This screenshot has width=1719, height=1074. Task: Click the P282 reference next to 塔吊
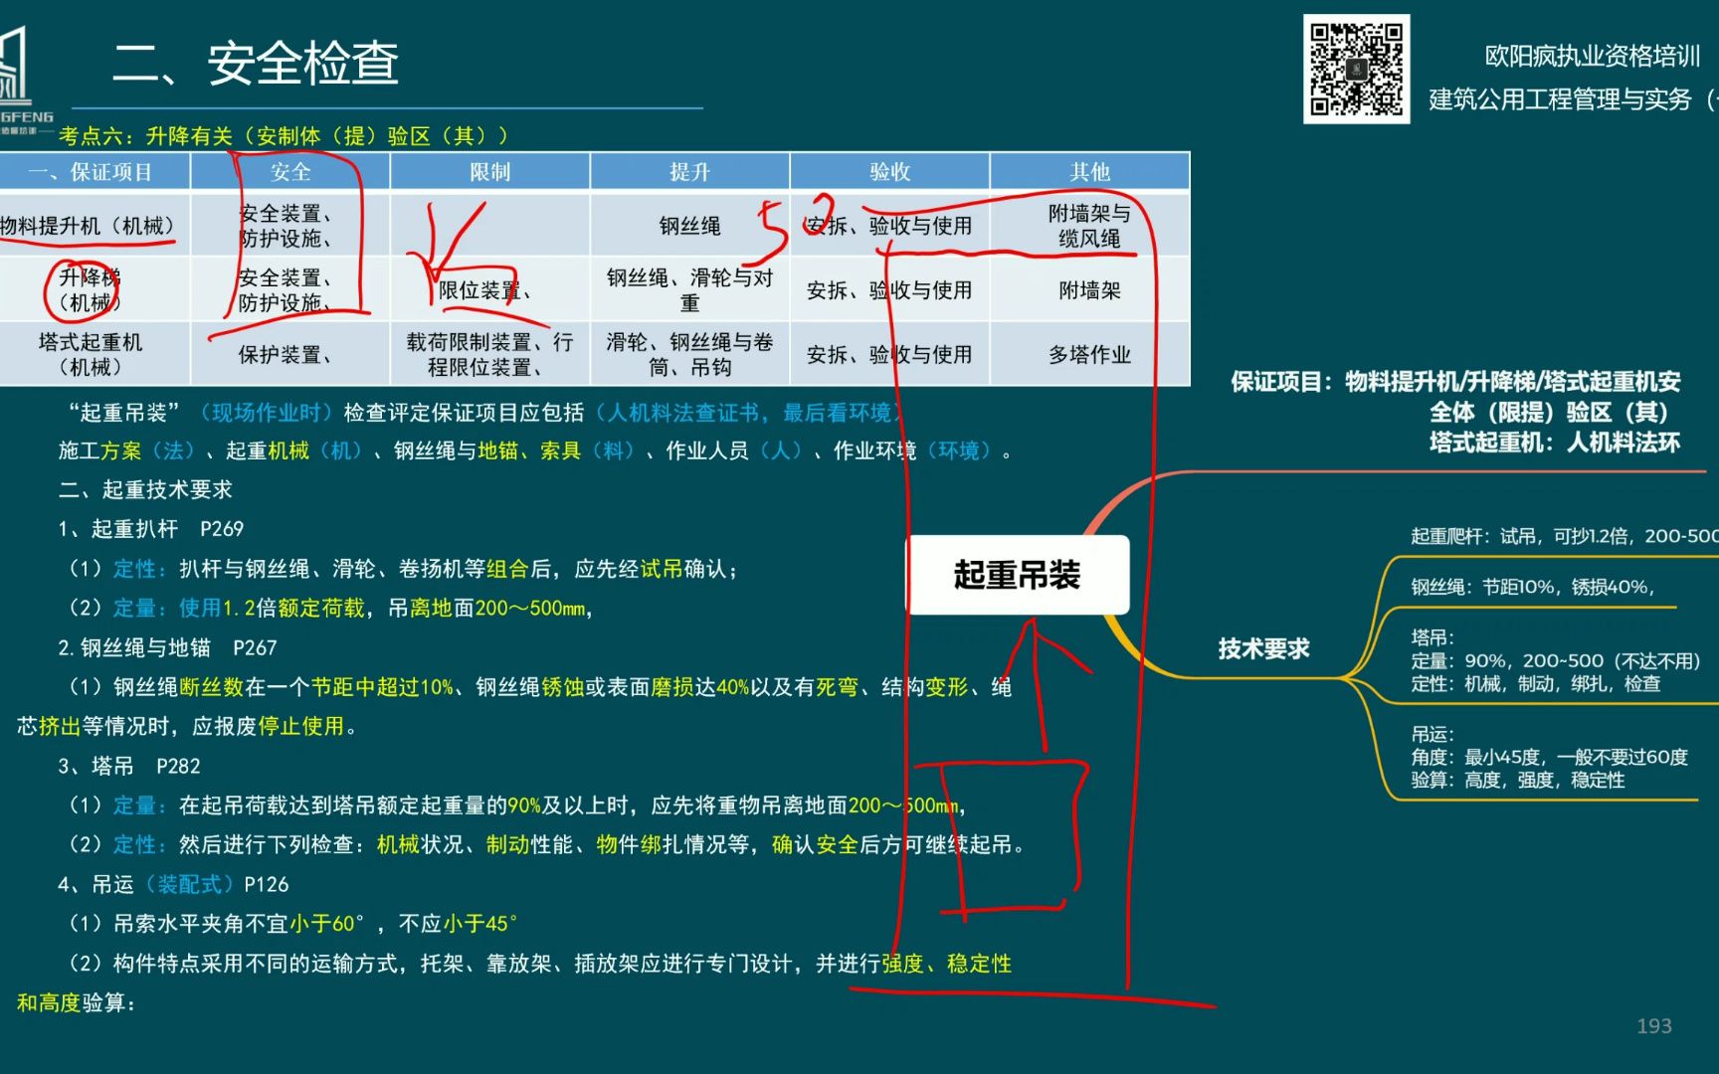point(176,767)
